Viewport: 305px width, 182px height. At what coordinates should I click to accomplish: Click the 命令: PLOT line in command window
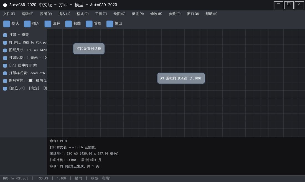coord(59,141)
